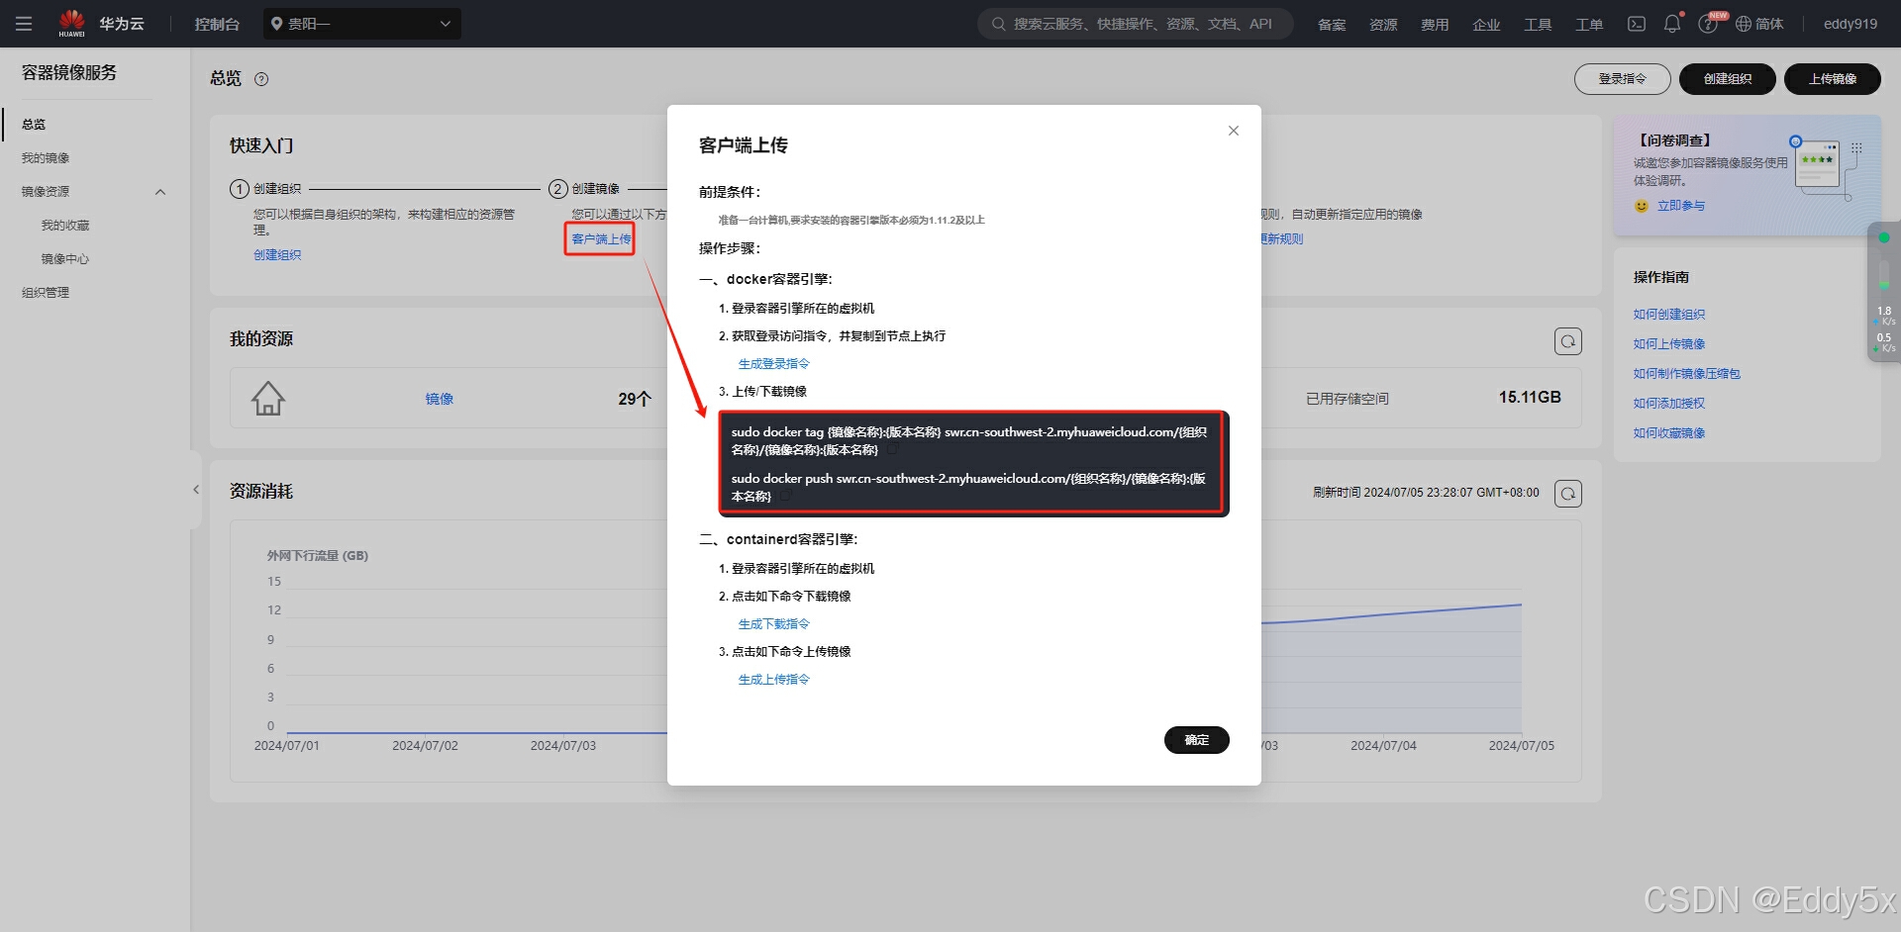Click the 容器镜像服务 sidebar title
1901x932 pixels.
point(69,73)
